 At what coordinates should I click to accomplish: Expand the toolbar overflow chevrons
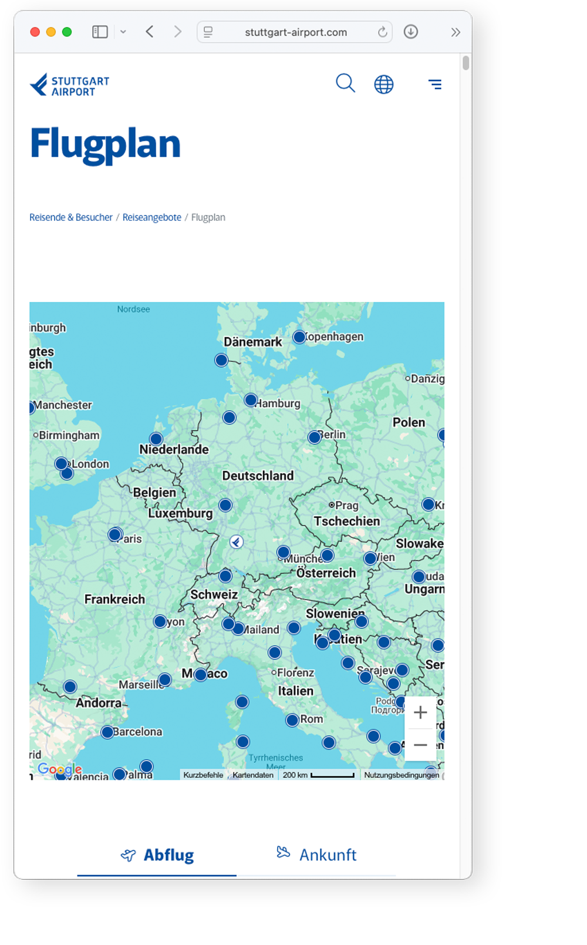[x=456, y=32]
